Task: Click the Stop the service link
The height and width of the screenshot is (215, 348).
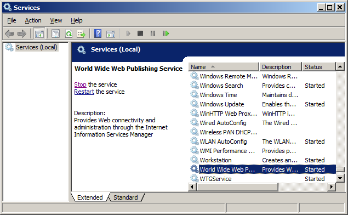Action: click(80, 84)
